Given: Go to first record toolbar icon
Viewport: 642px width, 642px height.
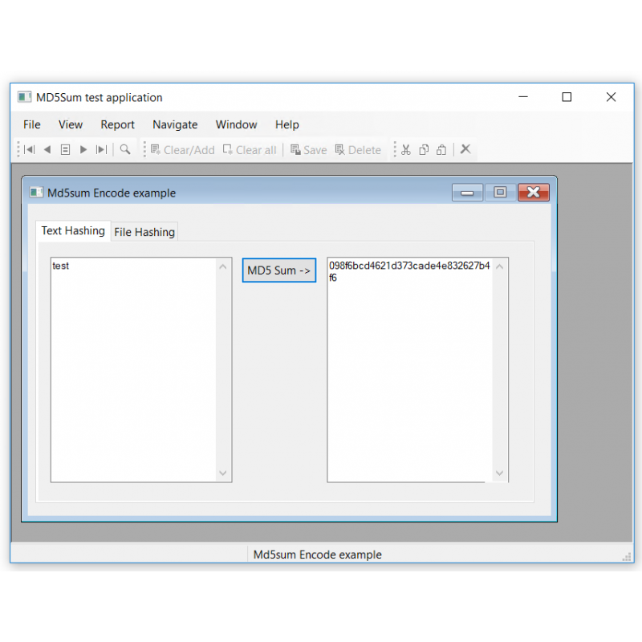Looking at the screenshot, I should [30, 149].
